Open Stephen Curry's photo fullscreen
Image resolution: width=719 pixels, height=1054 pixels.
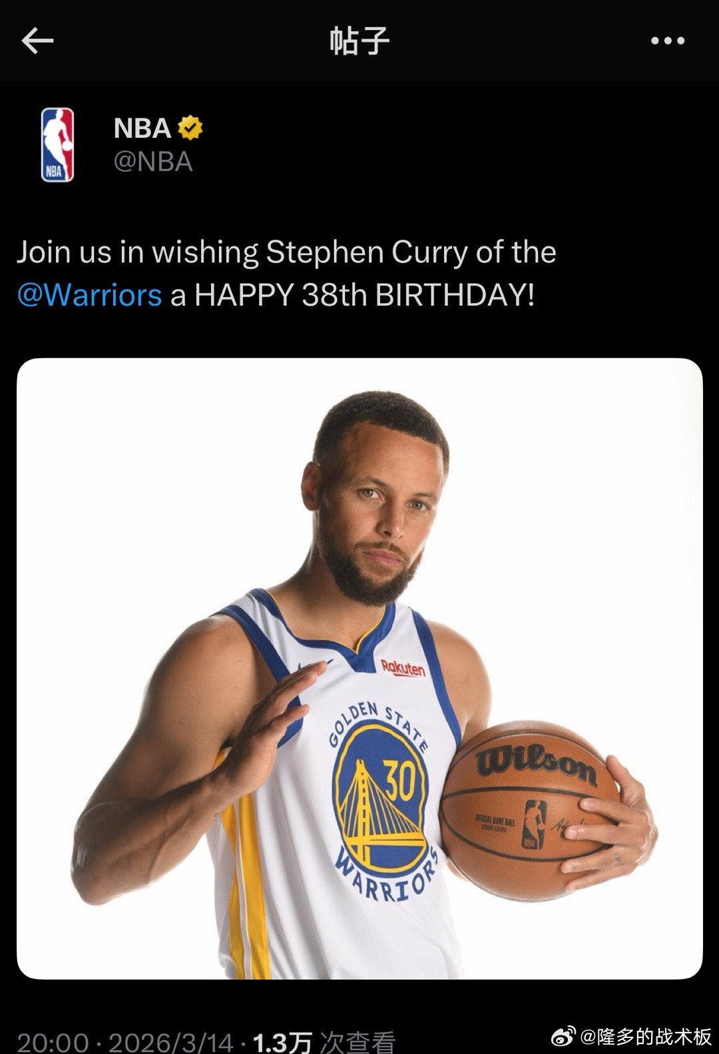[359, 666]
